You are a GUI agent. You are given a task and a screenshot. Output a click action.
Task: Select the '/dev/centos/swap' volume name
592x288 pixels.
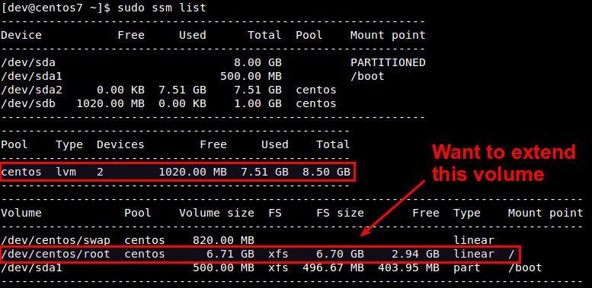tap(56, 240)
